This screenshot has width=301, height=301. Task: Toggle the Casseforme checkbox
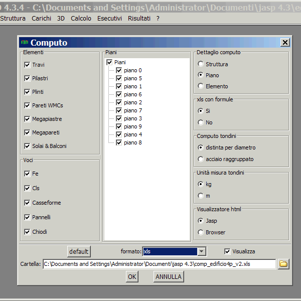click(x=27, y=203)
